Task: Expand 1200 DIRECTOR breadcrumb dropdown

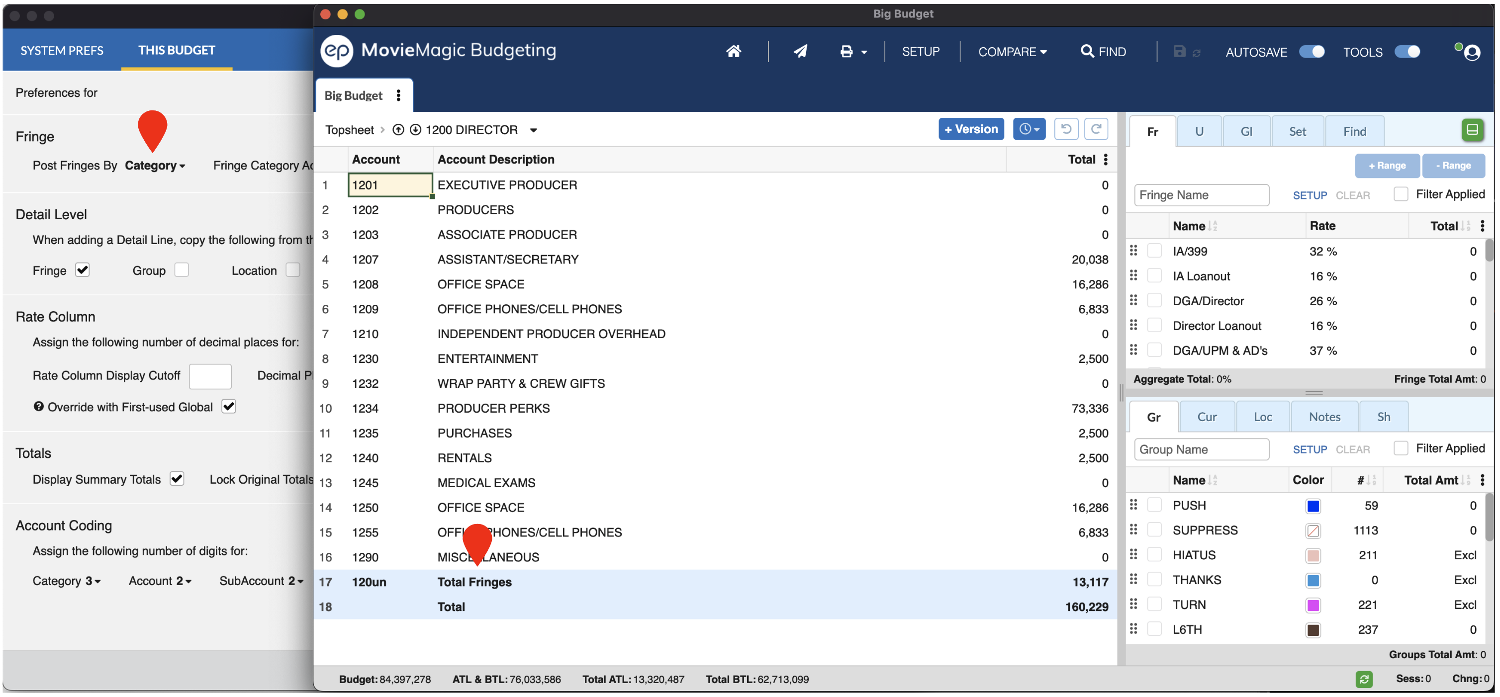Action: (533, 130)
